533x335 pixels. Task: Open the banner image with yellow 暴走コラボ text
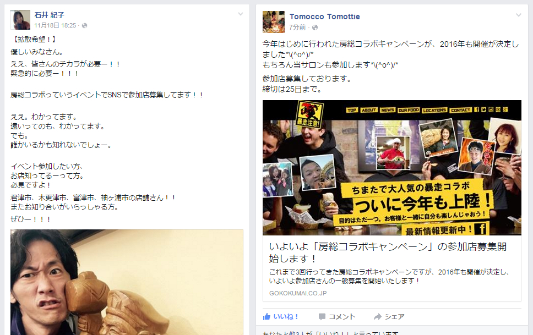392,167
